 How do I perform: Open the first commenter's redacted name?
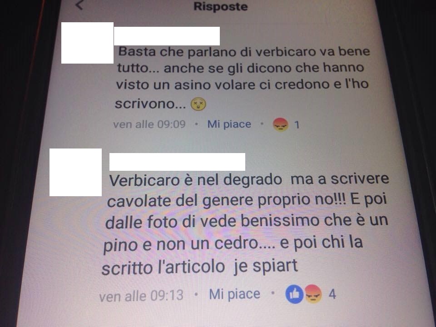[x=167, y=36]
